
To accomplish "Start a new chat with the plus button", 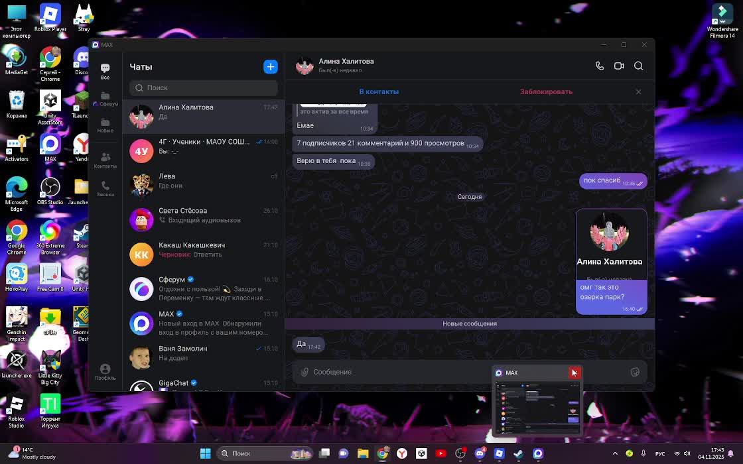I will [271, 67].
